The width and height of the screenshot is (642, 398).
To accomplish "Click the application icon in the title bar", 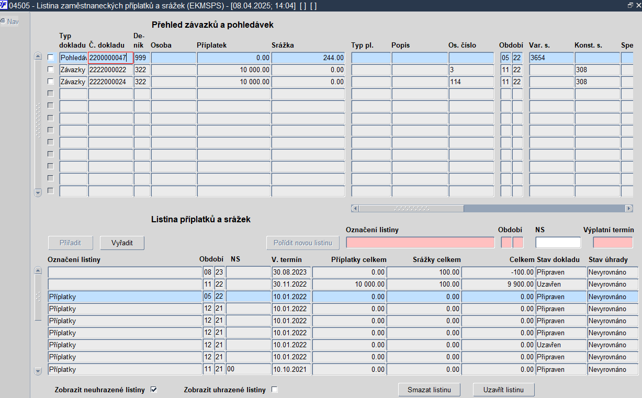I will point(4,5).
